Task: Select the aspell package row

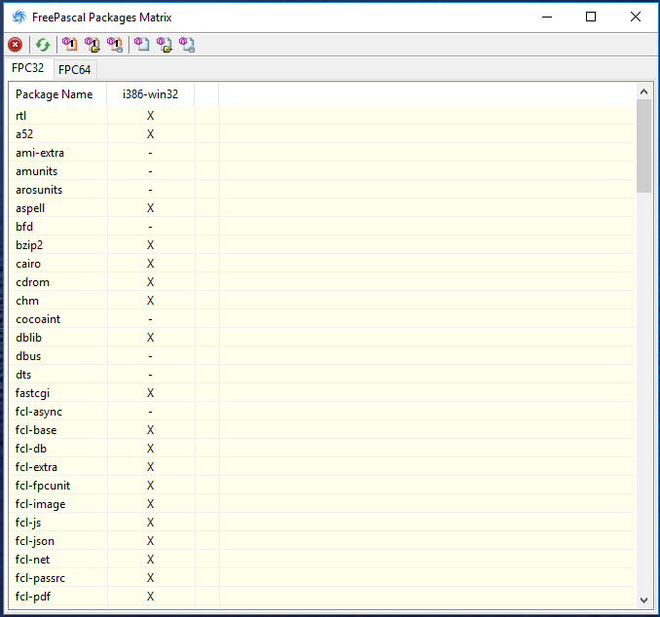Action: [x=322, y=208]
